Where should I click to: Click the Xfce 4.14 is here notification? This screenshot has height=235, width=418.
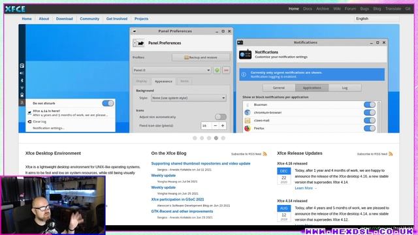(71, 113)
